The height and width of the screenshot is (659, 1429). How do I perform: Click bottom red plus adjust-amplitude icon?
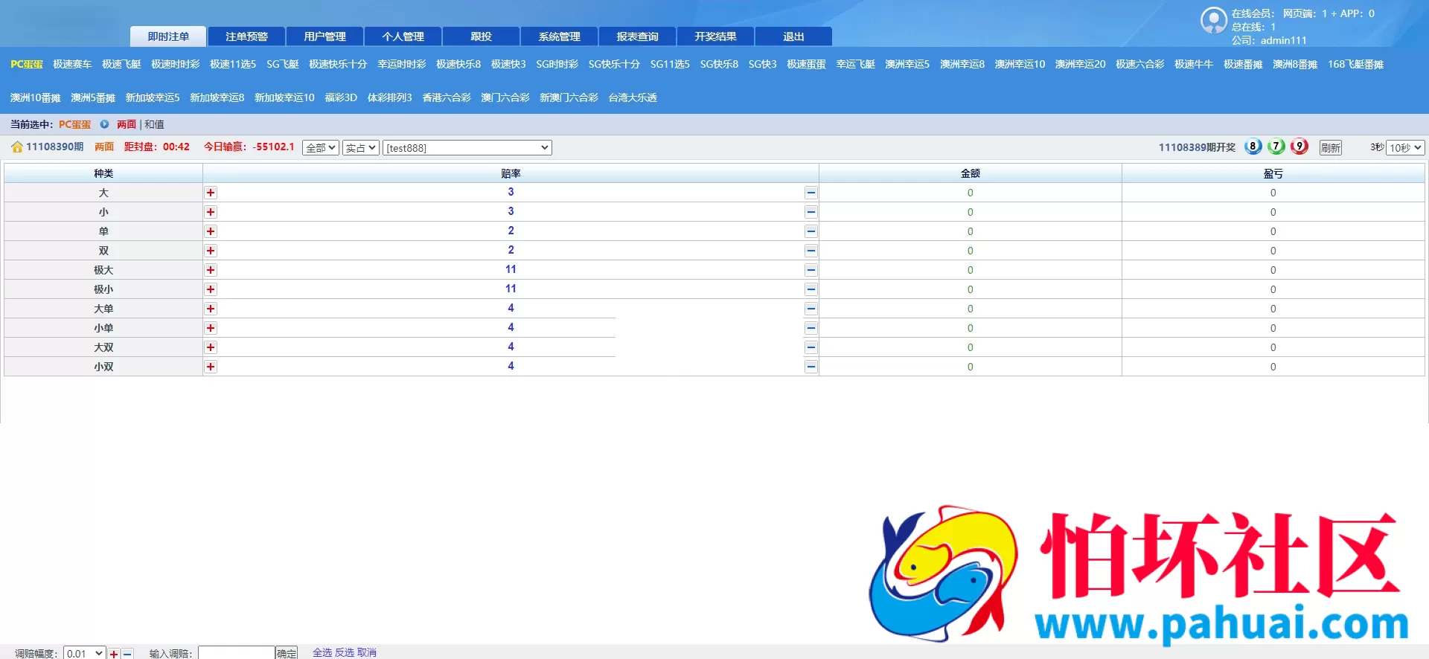(x=114, y=654)
